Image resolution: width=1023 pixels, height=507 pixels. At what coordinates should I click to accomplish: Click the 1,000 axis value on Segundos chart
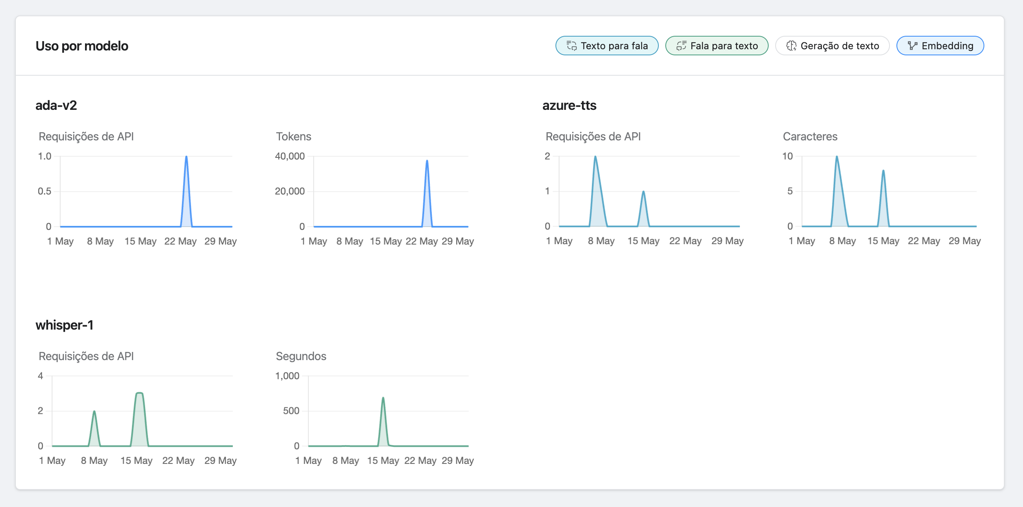click(287, 376)
